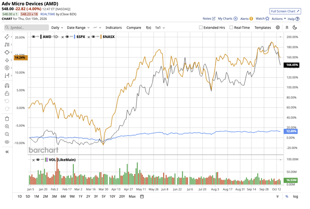Open Full Screen Chart
The width and height of the screenshot is (310, 209).
tap(285, 11)
